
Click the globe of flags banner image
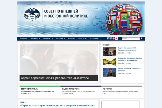point(124,19)
